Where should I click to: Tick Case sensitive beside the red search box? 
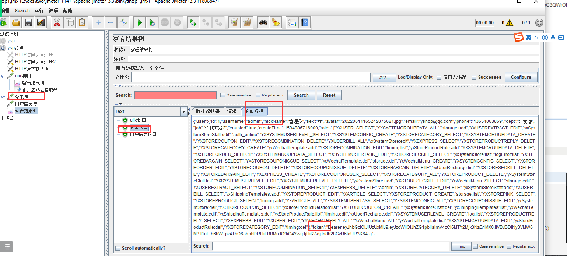[x=223, y=95]
